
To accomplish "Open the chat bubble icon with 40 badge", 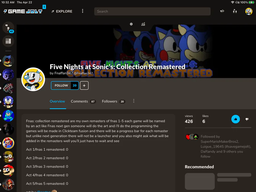I will click(x=8, y=28).
